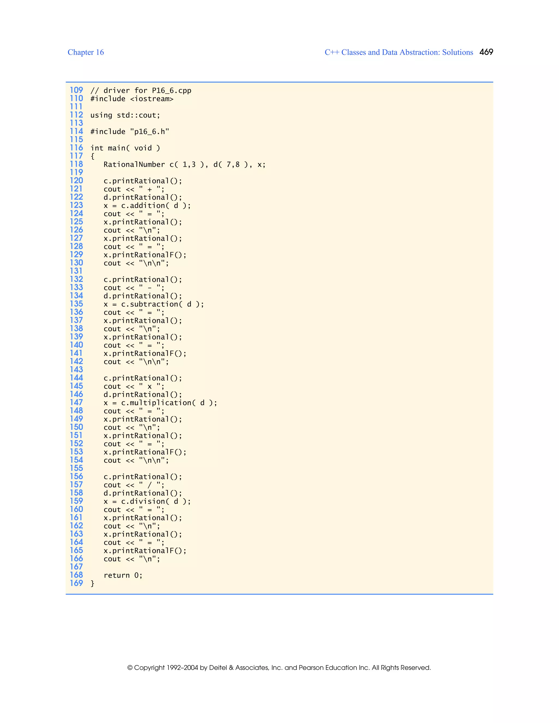Click 'cout << " / ";' on line 157
This screenshot has width=559, height=723.
point(134,485)
